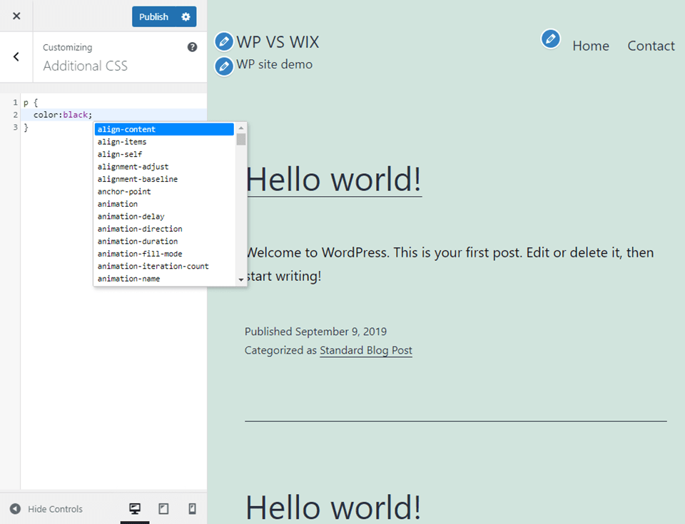The image size is (685, 524).
Task: Select align-content autocomplete suggestion
Action: tap(164, 129)
